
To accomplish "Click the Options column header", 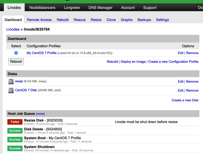I will click(x=188, y=46).
